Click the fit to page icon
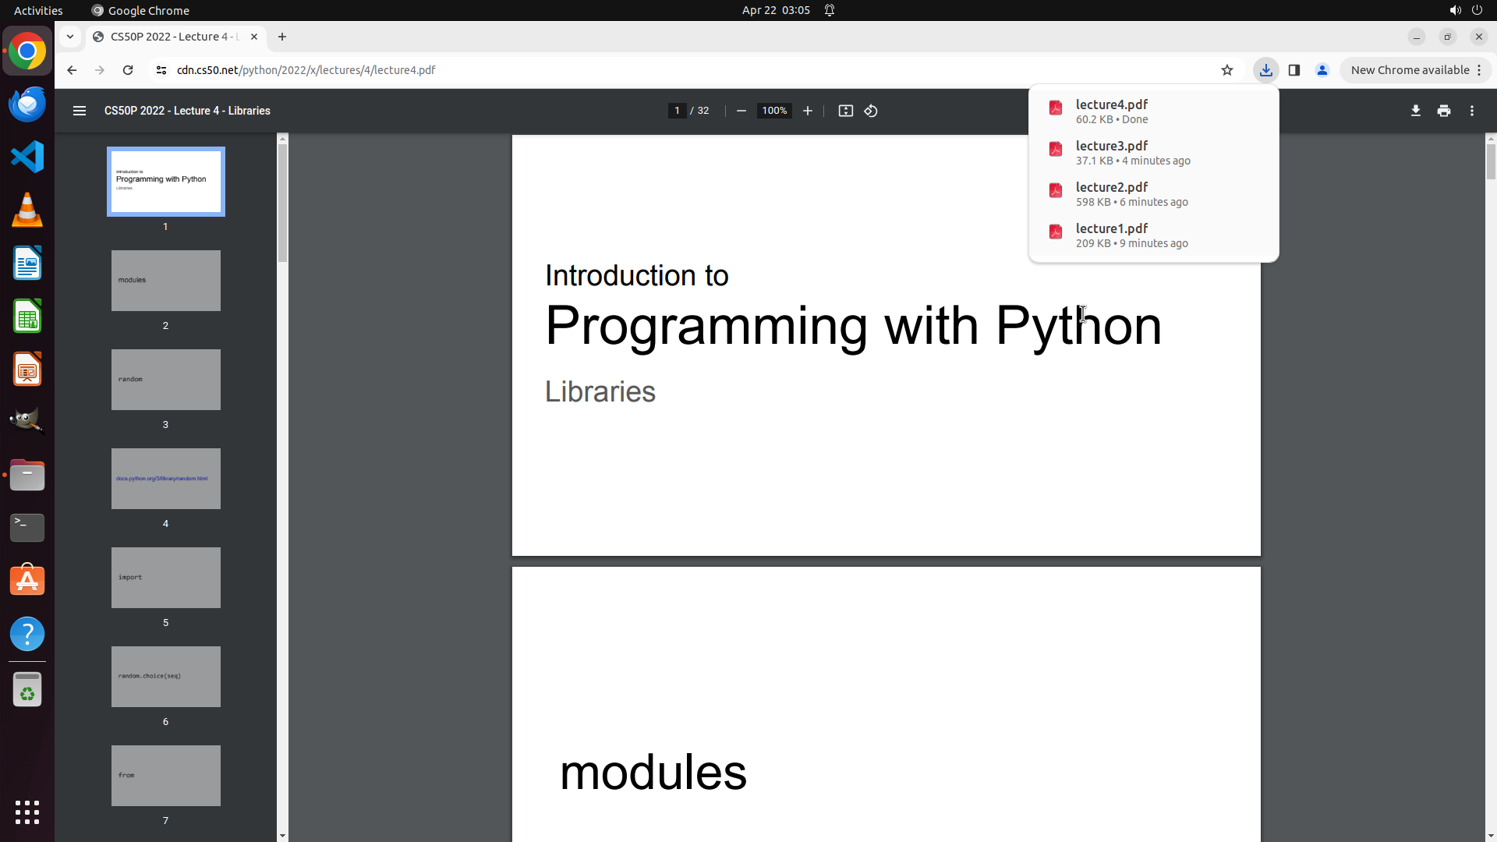 click(x=845, y=111)
